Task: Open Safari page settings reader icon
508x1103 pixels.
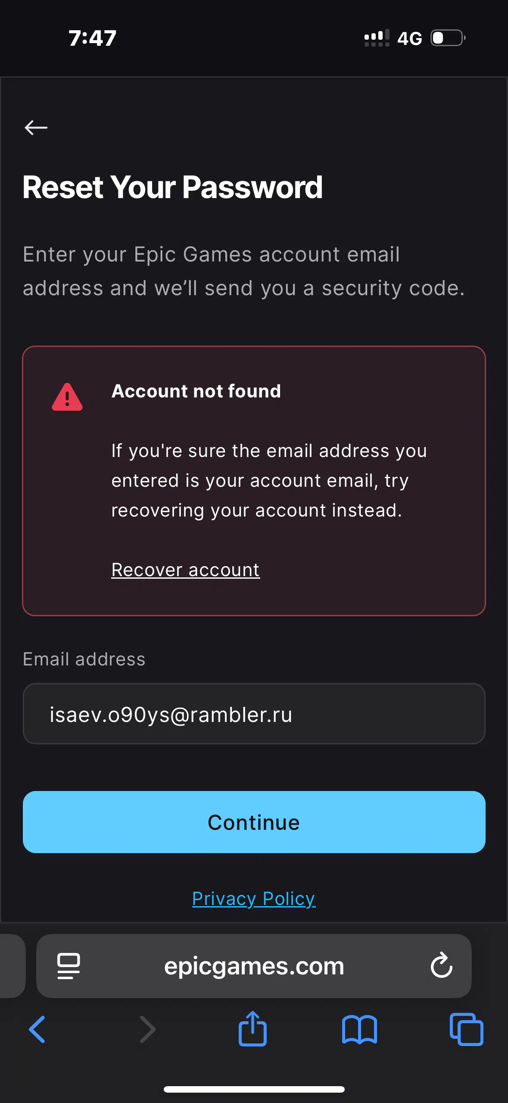Action: 69,966
